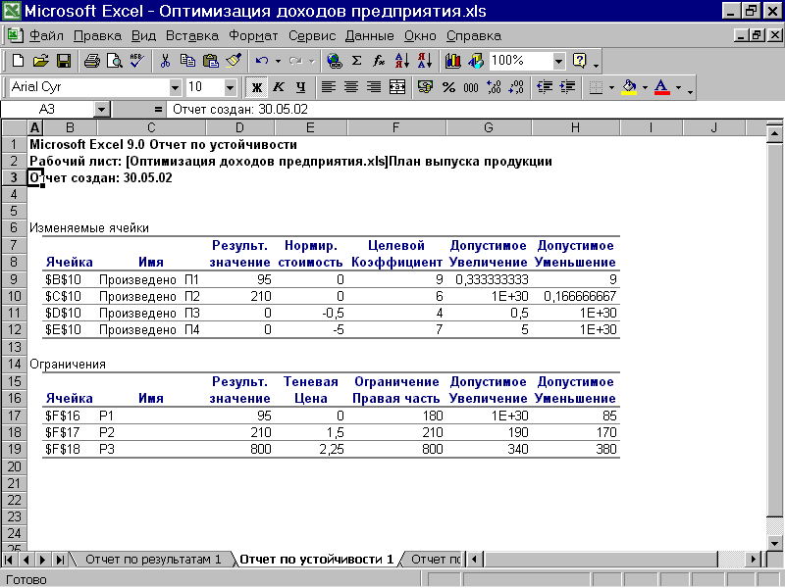This screenshot has width=785, height=588.
Task: Open the Arial Cyr font dropdown
Action: coord(175,88)
